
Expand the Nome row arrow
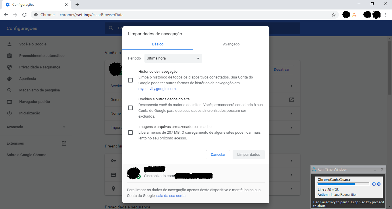pos(291,114)
